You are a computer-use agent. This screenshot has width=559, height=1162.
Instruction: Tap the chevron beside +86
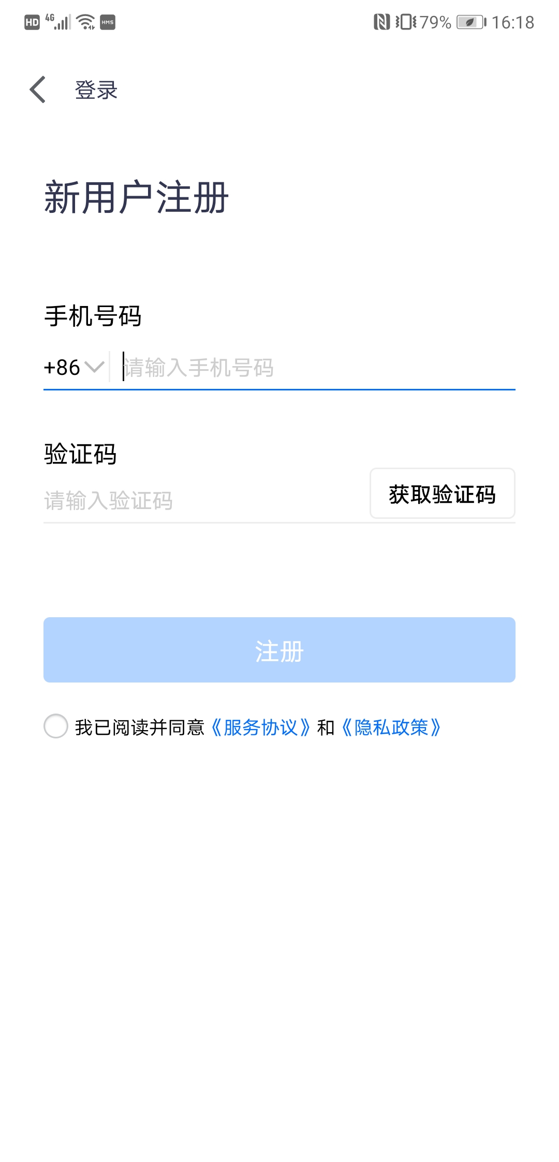(x=94, y=367)
